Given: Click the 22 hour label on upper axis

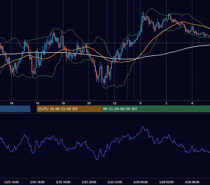Looking at the screenshot, I should 115,103.
